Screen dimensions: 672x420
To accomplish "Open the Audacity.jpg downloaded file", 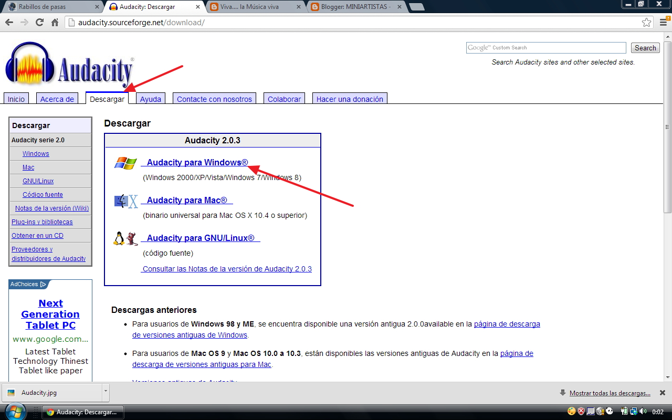I will click(x=51, y=392).
